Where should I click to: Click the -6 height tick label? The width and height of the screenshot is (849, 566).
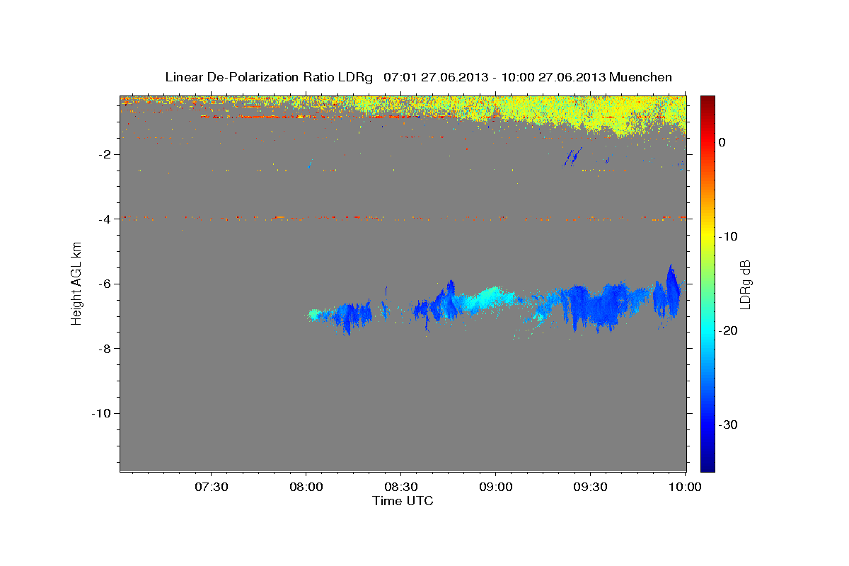(104, 284)
